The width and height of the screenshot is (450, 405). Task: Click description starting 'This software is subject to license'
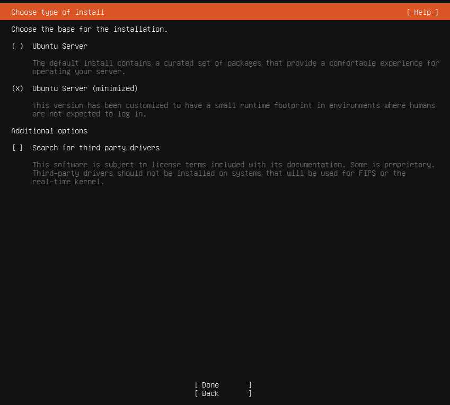[234, 173]
